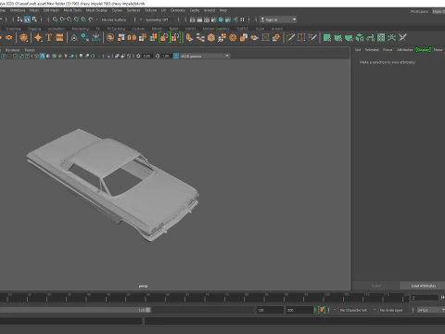Open the Workspace selector dropdown

coord(439,11)
